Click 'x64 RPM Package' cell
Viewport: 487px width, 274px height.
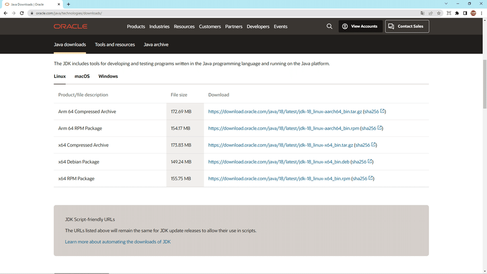[76, 179]
